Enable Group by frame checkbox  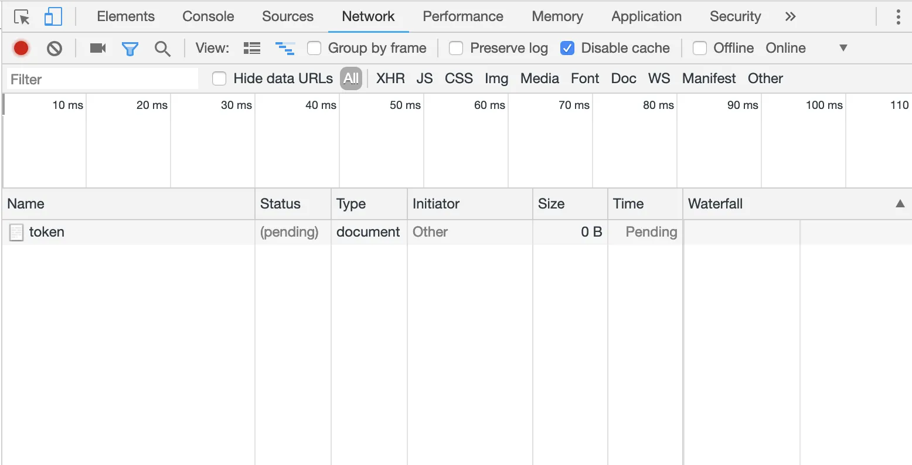[315, 48]
